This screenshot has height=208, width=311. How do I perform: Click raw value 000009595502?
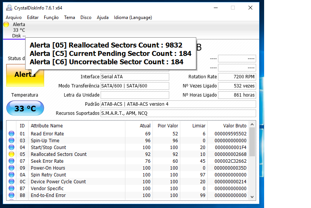pyautogui.click(x=231, y=134)
